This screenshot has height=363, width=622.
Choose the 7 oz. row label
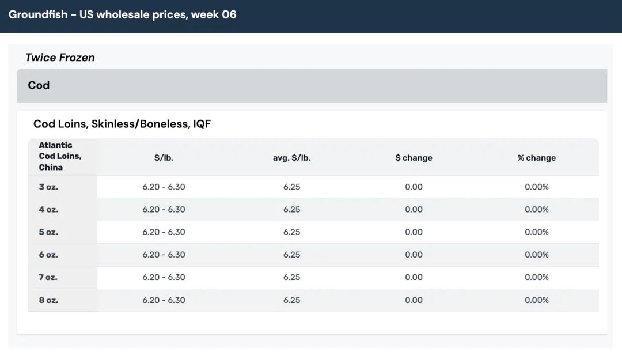point(48,277)
